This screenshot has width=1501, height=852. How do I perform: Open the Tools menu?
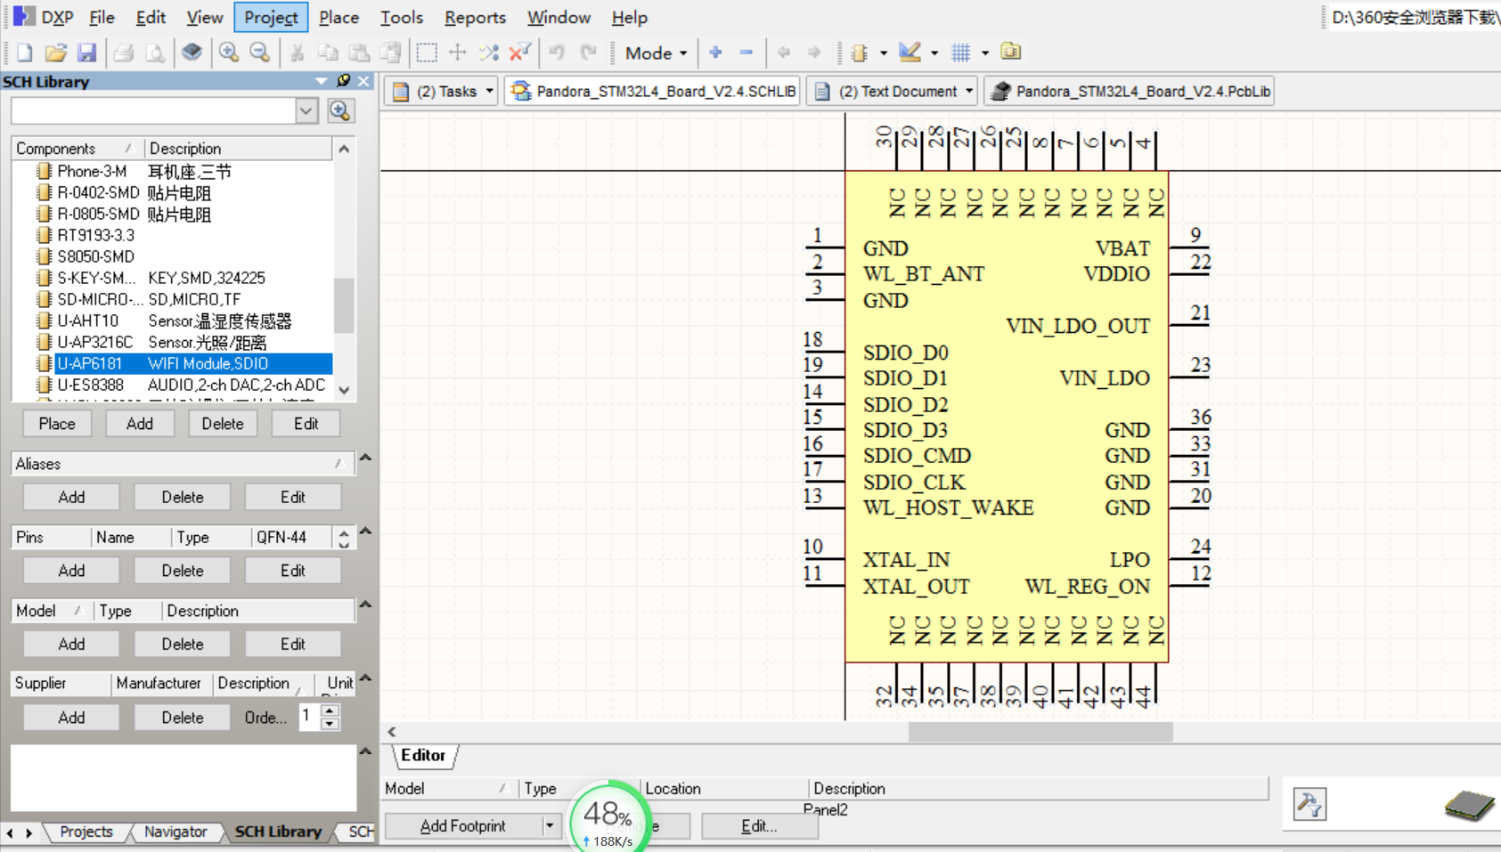402,17
